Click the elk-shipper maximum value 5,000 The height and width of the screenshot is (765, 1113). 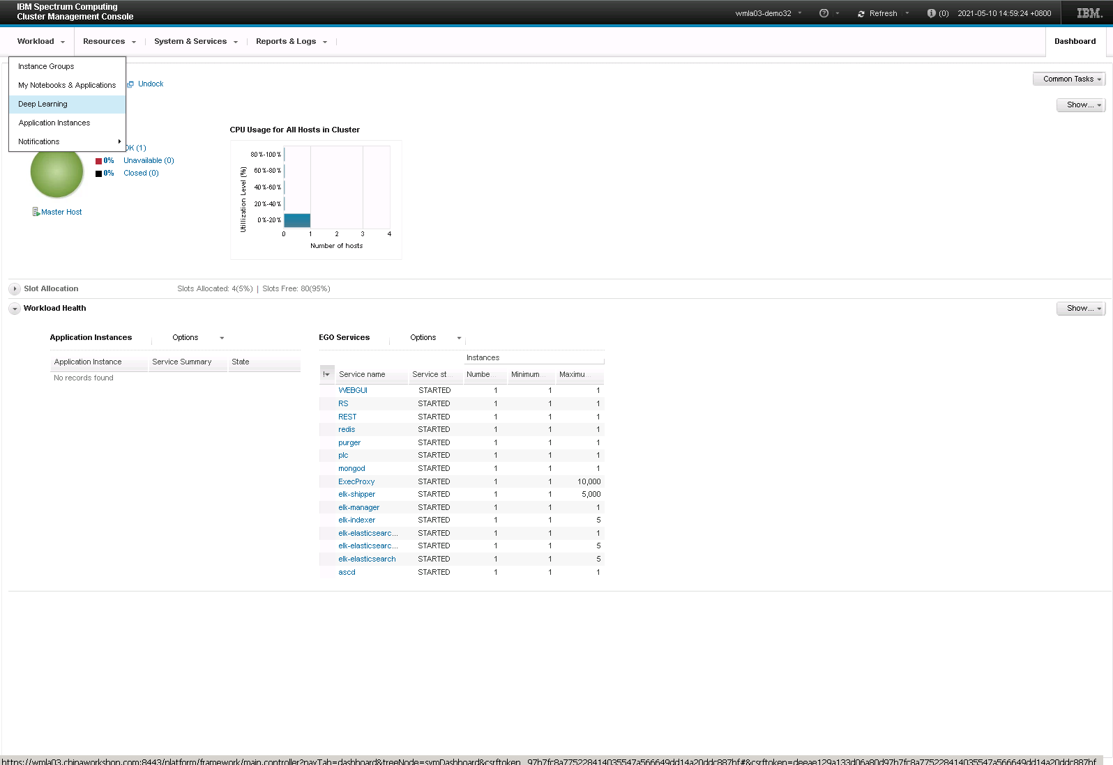tap(591, 494)
